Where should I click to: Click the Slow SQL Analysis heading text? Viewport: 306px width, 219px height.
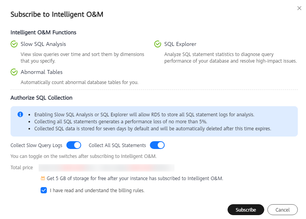[43, 44]
